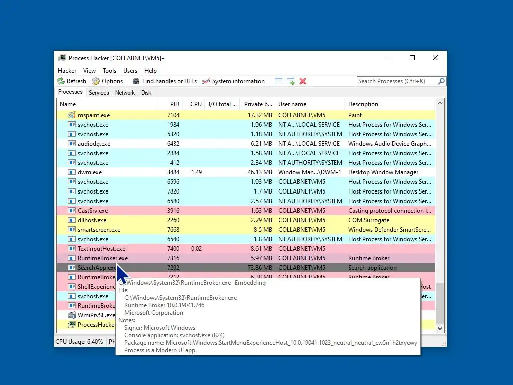The width and height of the screenshot is (513, 385).
Task: Focus the Search Processes input field
Action: 397,81
